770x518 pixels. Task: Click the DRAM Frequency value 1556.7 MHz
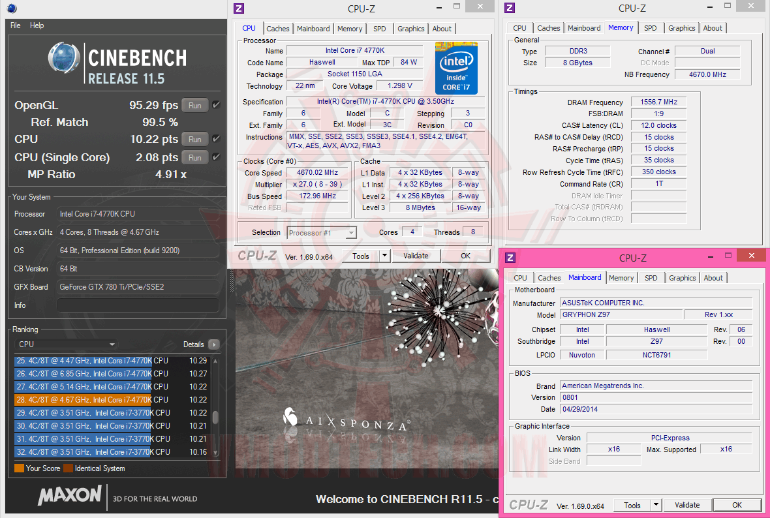click(658, 102)
